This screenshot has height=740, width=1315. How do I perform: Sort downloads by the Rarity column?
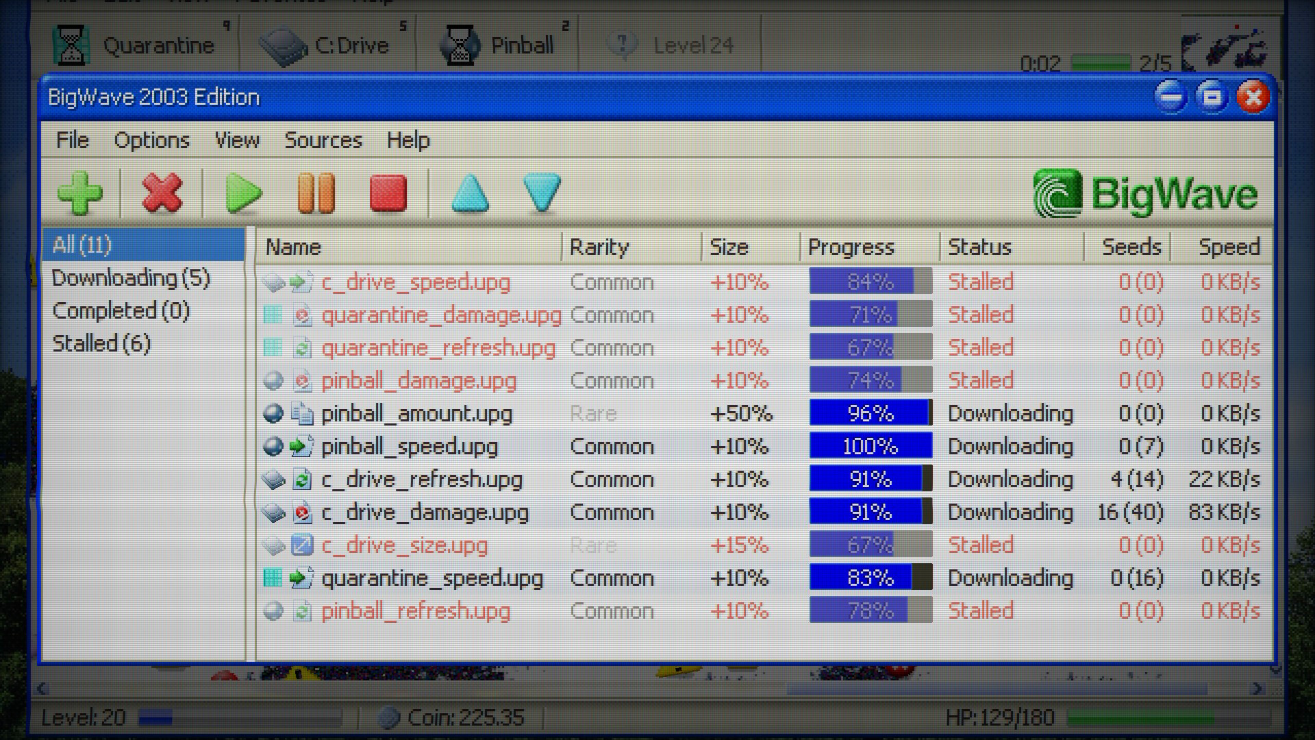[599, 247]
